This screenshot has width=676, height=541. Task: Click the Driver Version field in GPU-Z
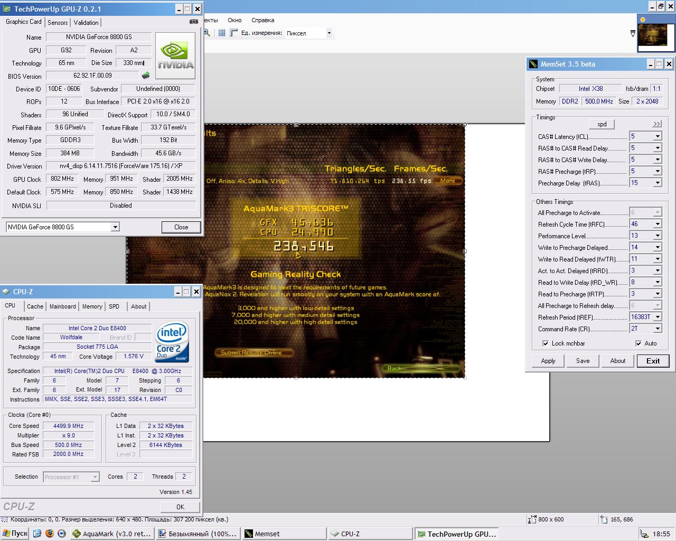[x=121, y=166]
